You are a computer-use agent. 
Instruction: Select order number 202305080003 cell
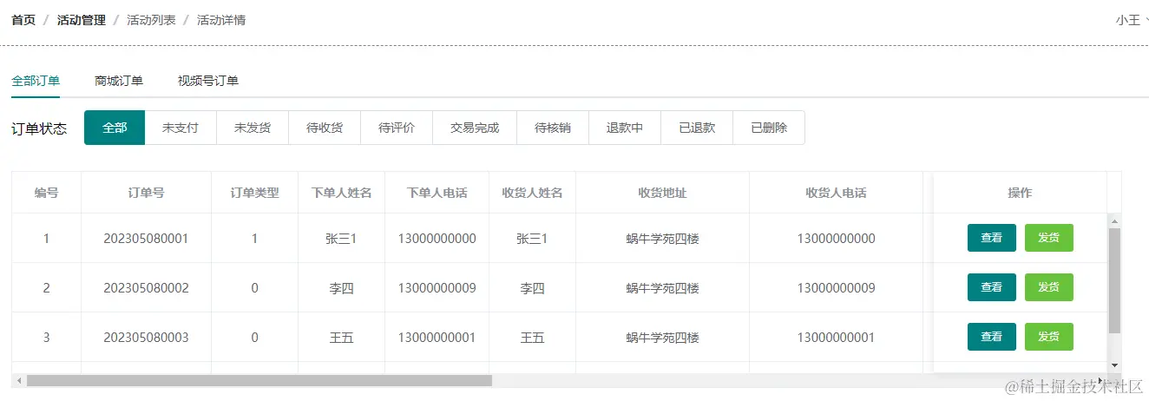[x=146, y=337]
